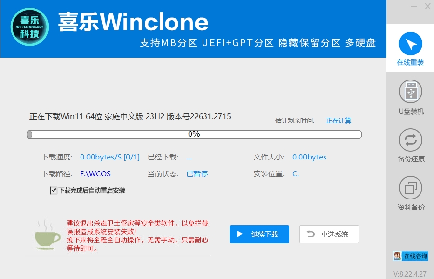The image size is (434, 279).
Task: Toggle 下载完成后自动重启安装 checkbox
Action: click(54, 190)
